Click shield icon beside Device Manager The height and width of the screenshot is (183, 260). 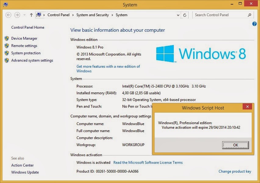coord(7,38)
